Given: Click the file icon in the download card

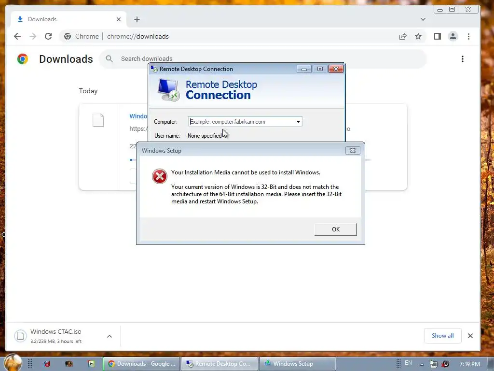Looking at the screenshot, I should pos(98,120).
